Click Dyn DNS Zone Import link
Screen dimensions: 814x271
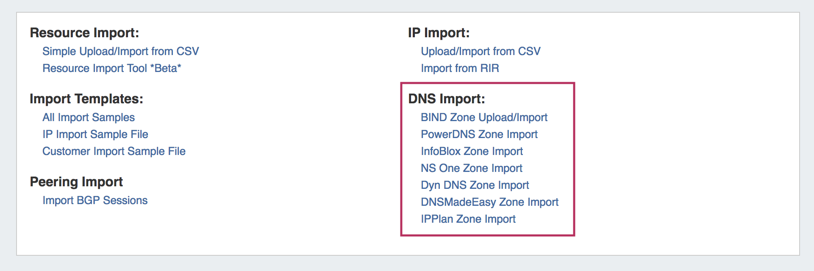pyautogui.click(x=475, y=185)
